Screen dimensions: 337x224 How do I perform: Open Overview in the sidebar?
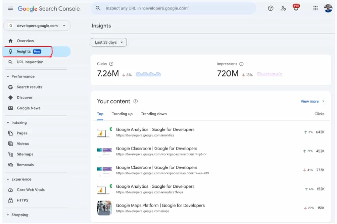point(26,41)
